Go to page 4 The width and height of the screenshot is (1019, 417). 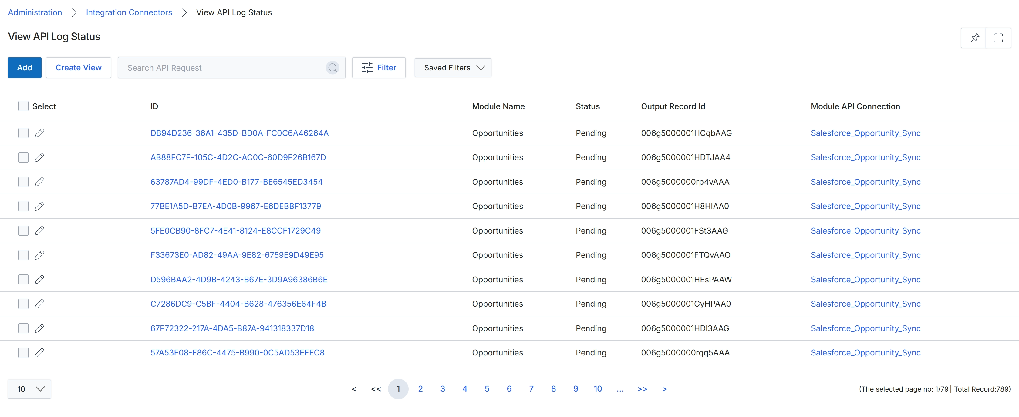(x=465, y=389)
